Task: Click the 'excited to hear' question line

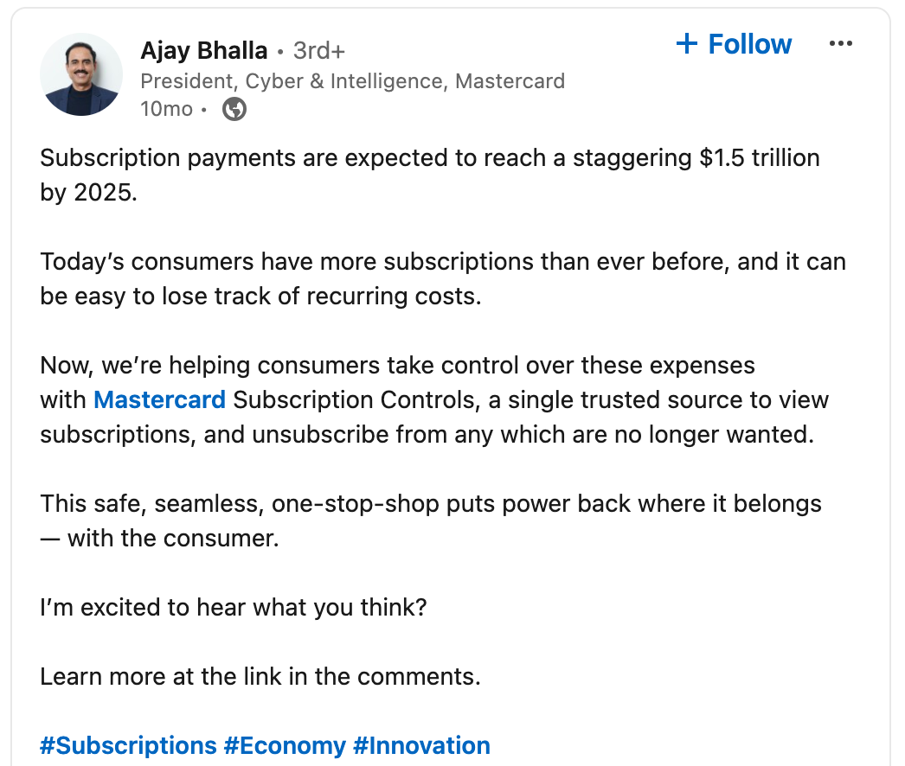Action: click(234, 608)
